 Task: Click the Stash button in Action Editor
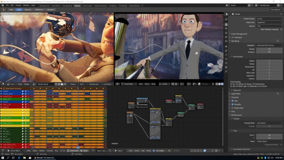click(84, 151)
